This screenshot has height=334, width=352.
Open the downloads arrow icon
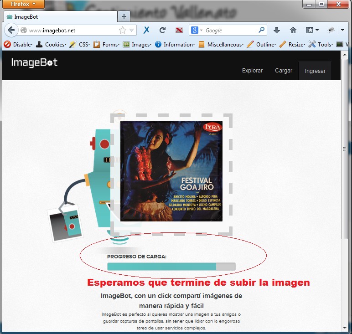[276, 31]
